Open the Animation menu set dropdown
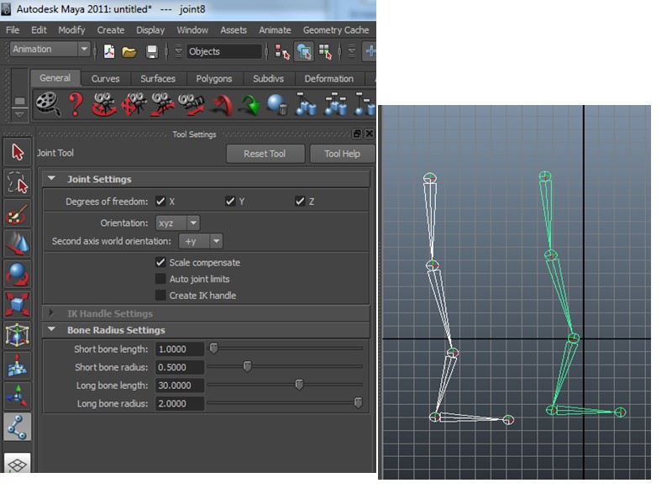The height and width of the screenshot is (504, 672). (50, 50)
